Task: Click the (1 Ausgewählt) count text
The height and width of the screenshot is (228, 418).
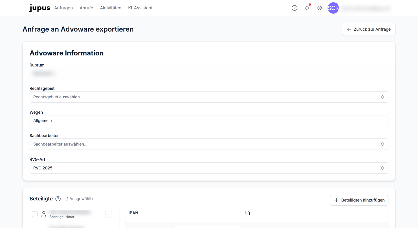Action: (79, 199)
